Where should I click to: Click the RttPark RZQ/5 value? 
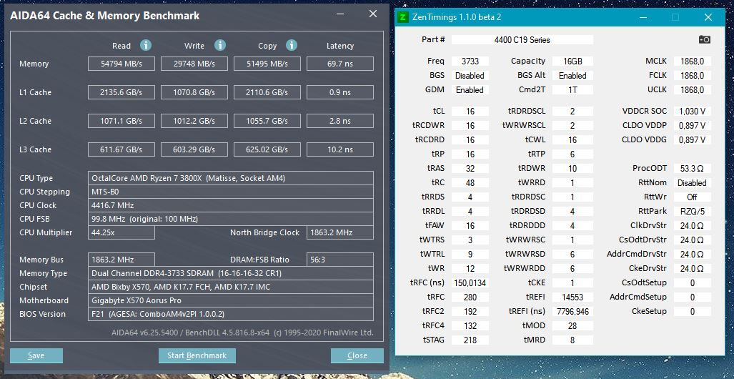[693, 211]
